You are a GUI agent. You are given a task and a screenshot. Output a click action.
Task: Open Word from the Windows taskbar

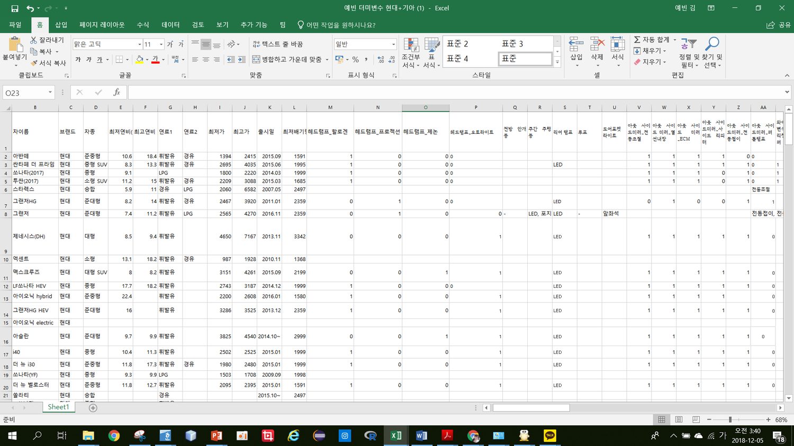tap(421, 435)
